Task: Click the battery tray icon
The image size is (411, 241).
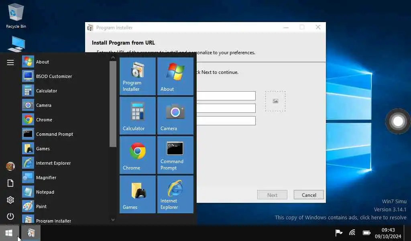Action: click(x=366, y=233)
